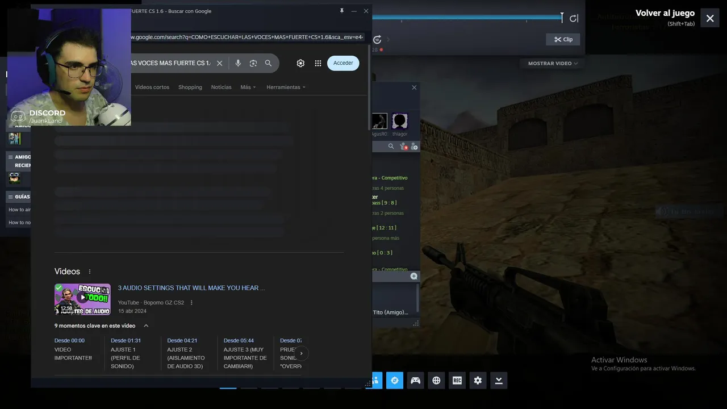Open the globe icon in the overlay bar
Image resolution: width=727 pixels, height=409 pixels.
pyautogui.click(x=436, y=381)
